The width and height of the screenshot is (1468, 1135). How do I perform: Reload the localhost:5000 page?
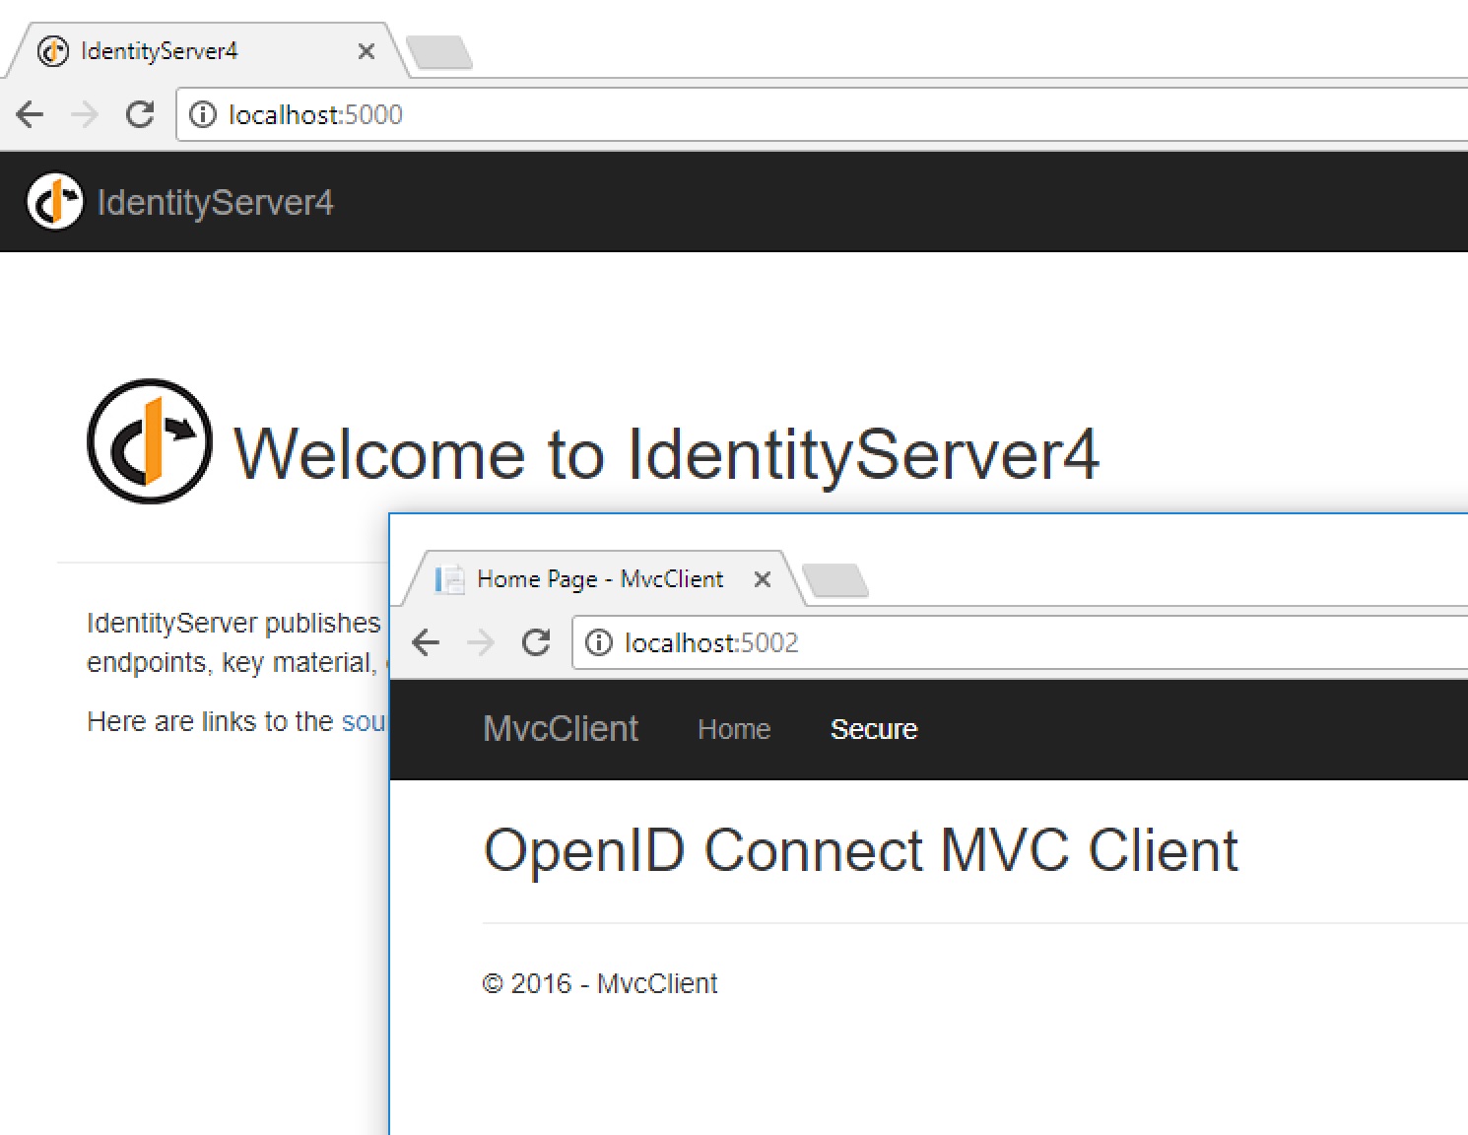(x=140, y=115)
